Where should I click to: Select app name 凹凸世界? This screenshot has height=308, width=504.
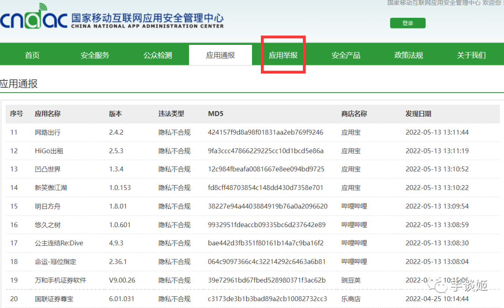pos(48,169)
